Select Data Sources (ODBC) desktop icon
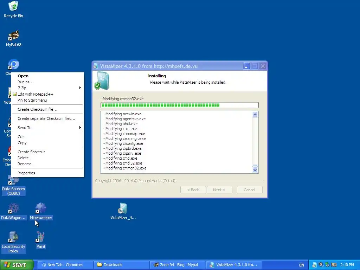The image size is (360, 270). click(13, 186)
